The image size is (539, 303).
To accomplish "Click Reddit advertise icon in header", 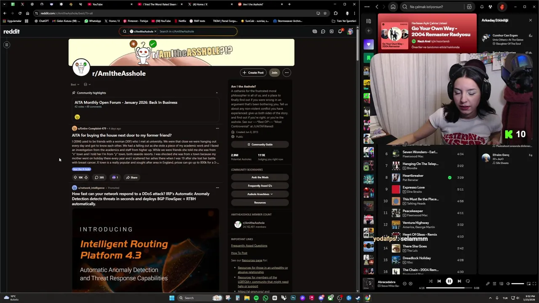I will pyautogui.click(x=315, y=32).
